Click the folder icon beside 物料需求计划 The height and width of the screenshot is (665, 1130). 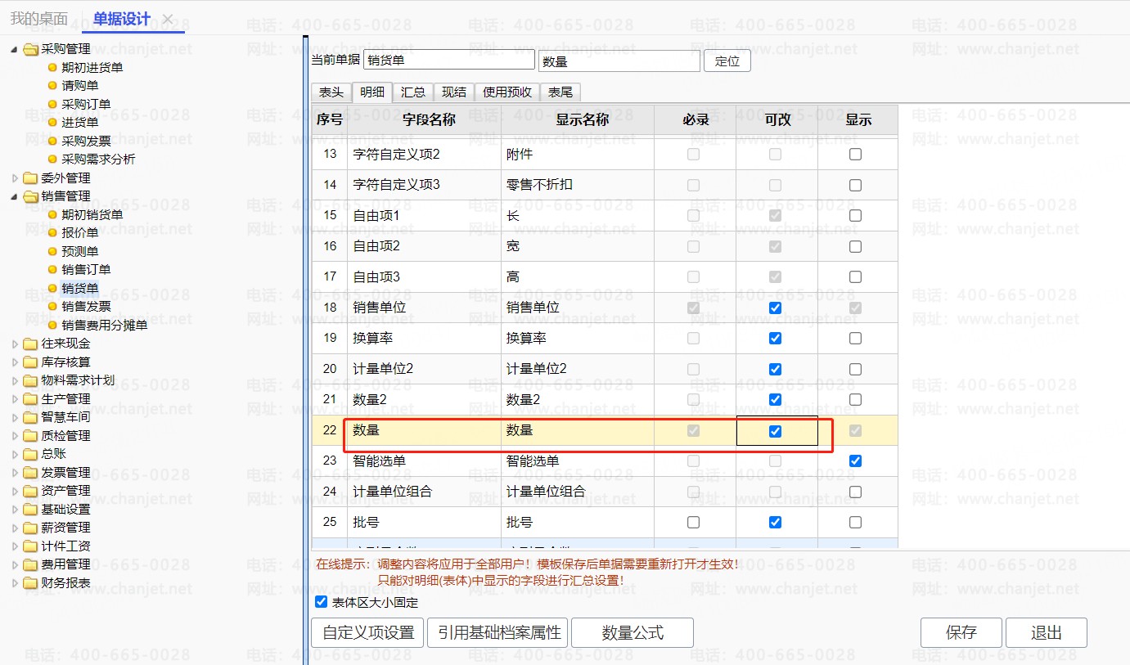[x=31, y=380]
